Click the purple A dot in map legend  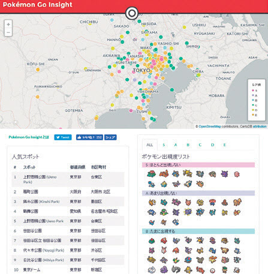(x=253, y=95)
